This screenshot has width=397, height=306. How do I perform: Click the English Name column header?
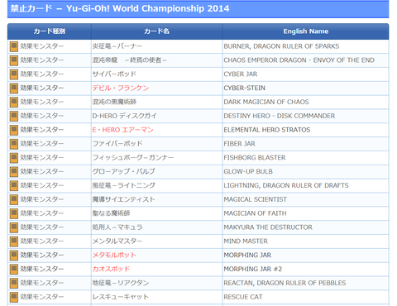click(x=306, y=31)
